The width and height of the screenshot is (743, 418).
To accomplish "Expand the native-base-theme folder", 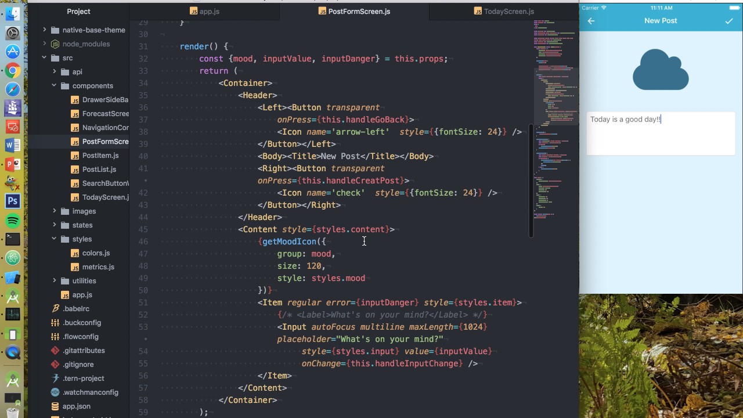I will pos(44,30).
